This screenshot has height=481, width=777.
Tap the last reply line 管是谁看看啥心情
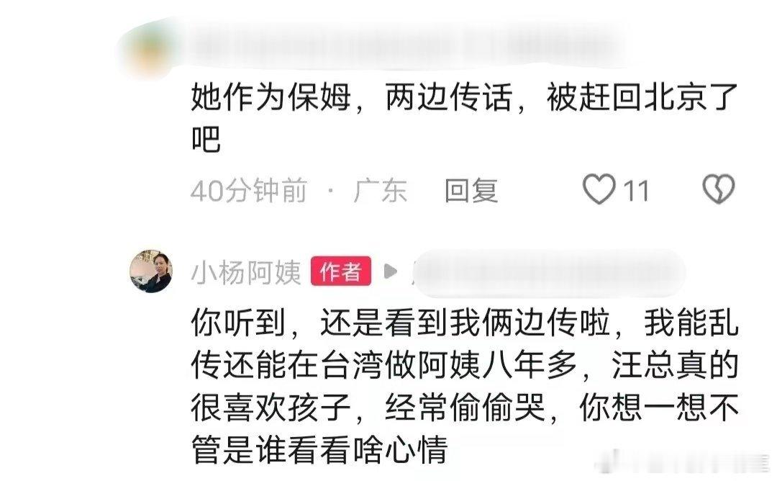click(x=319, y=450)
